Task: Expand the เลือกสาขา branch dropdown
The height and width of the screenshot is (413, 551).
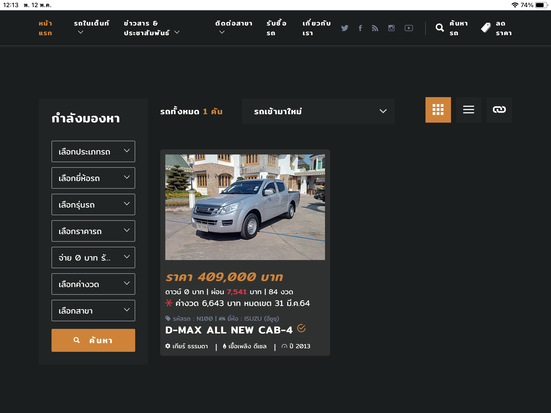Action: (x=93, y=311)
